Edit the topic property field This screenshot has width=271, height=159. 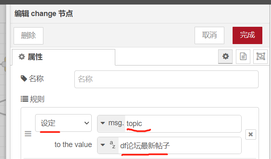183,124
